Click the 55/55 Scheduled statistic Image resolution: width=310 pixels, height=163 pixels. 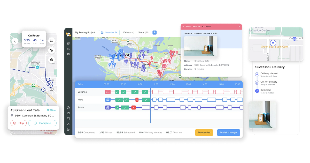click(126, 132)
